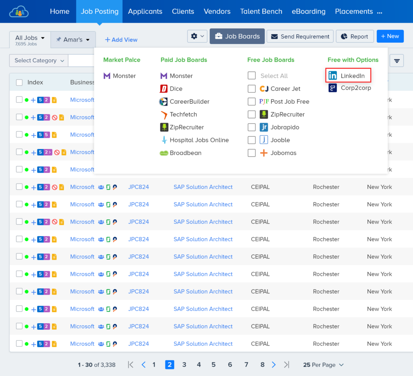Open the filter icon beside the table

pos(397,61)
